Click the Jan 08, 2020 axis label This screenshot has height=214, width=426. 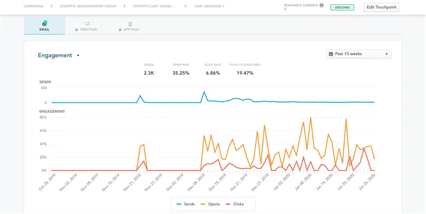304,182
